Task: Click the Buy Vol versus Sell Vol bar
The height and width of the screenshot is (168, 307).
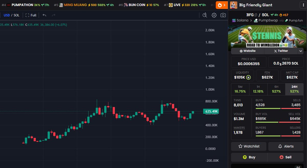Action: coord(278,122)
